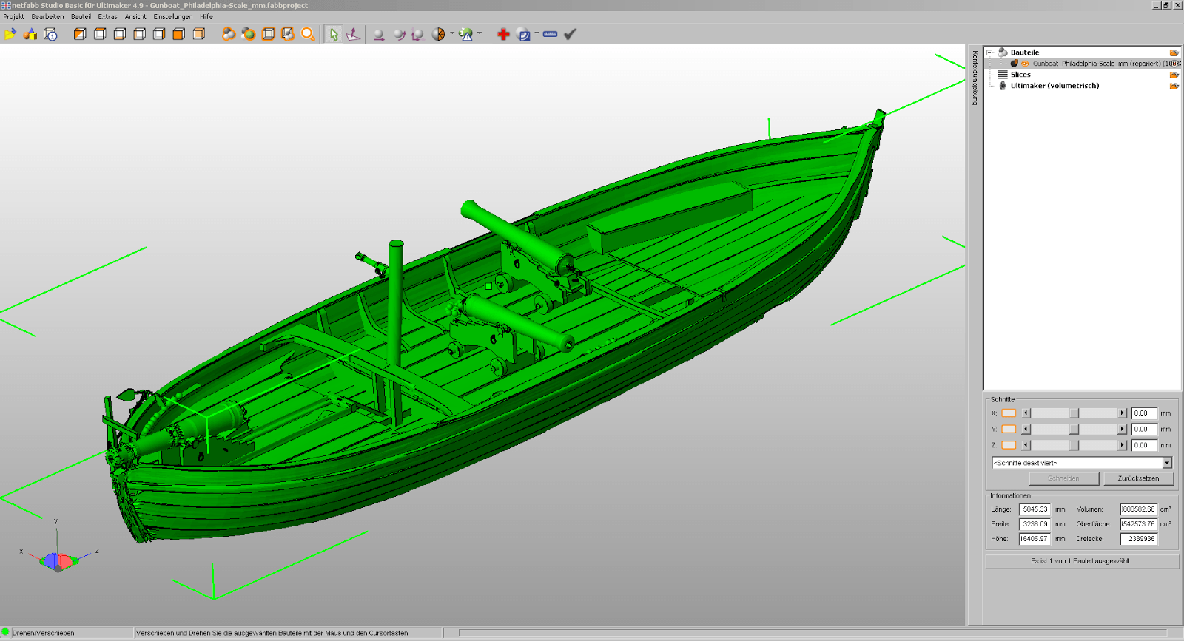Toggle the Y cut plane button

pyautogui.click(x=1009, y=430)
